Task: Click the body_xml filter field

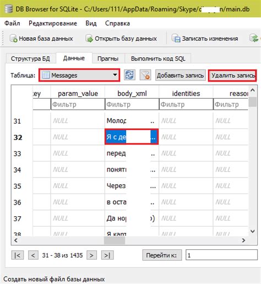Action: tap(132, 104)
